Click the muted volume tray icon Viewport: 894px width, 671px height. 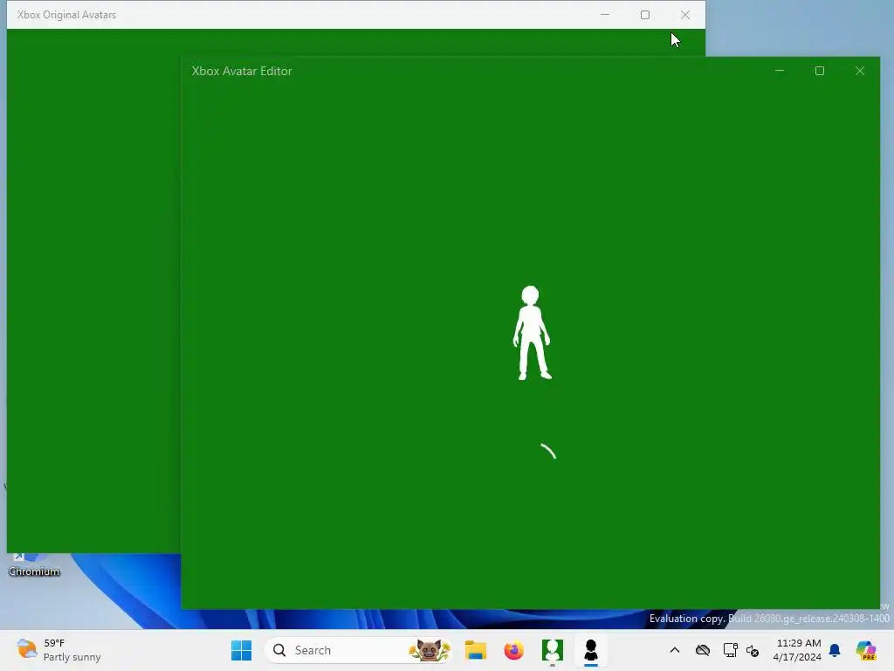pyautogui.click(x=753, y=650)
